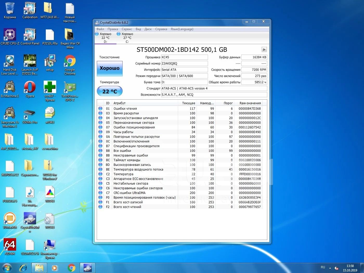Select the Всего хост-чтений row

[x=180, y=207]
